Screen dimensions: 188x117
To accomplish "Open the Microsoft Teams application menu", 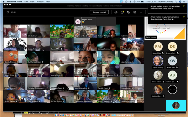I will click(x=14, y=2).
